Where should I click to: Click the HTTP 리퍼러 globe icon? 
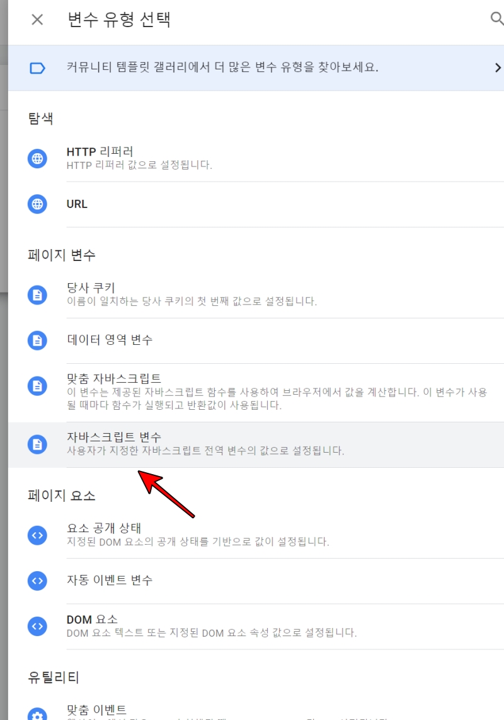37,158
